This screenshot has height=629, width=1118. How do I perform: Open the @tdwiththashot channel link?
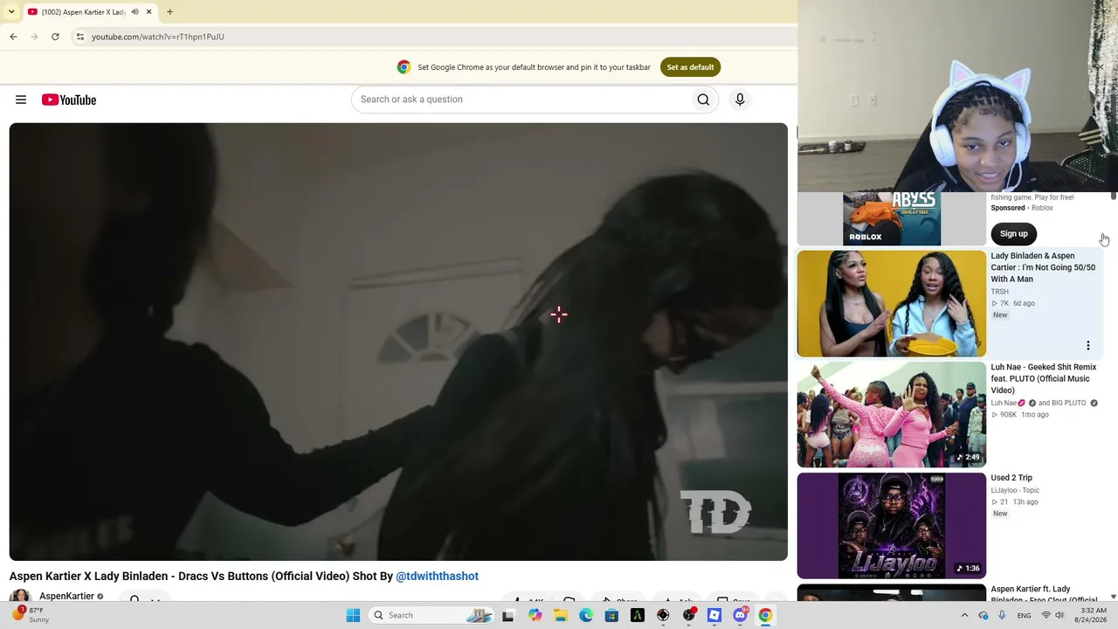(437, 577)
